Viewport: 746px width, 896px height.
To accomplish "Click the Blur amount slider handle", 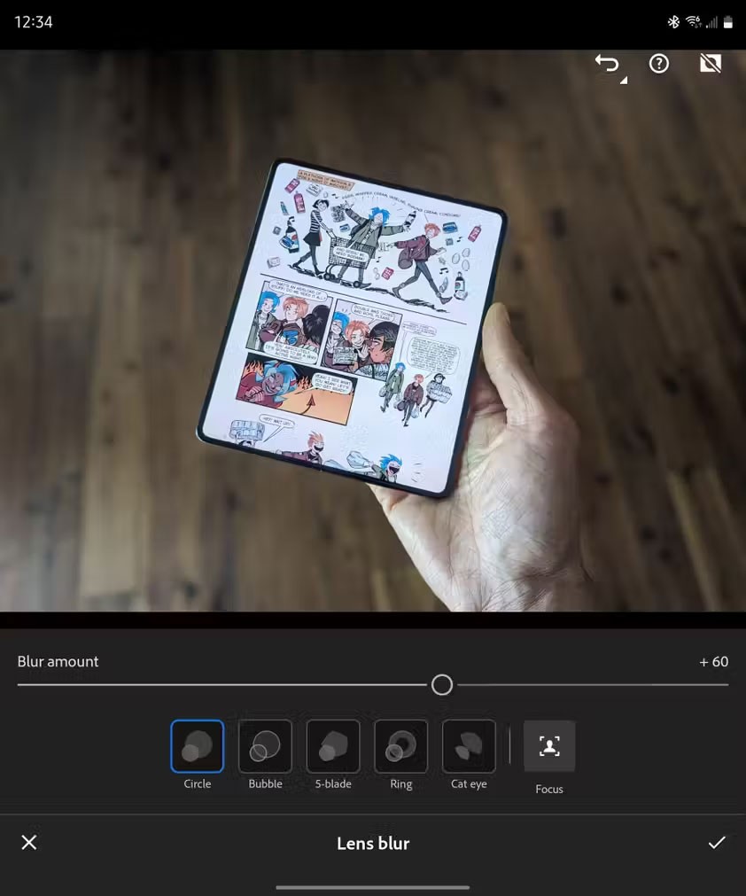I will (442, 685).
